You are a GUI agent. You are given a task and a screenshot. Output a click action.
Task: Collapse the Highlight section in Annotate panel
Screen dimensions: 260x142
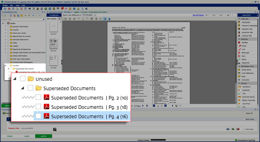(239, 19)
